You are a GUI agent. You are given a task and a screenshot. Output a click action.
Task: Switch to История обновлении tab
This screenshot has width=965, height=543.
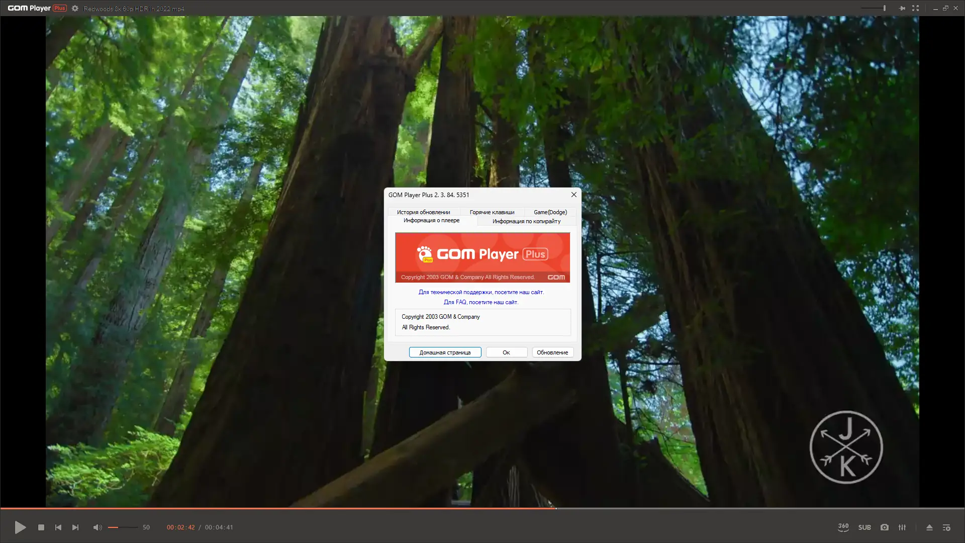(423, 212)
